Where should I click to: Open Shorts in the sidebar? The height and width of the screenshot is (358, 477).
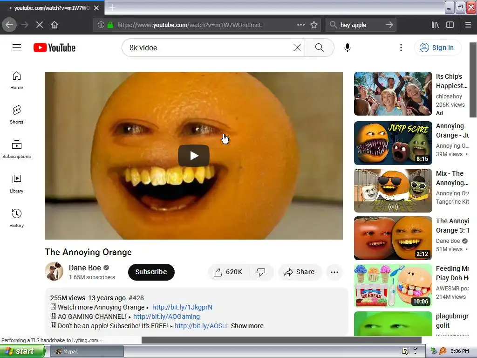click(17, 115)
